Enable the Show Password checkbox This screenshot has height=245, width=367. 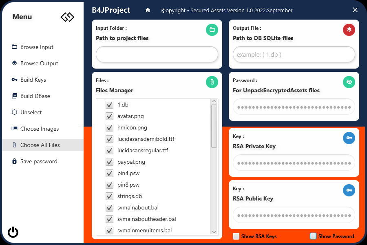click(313, 236)
